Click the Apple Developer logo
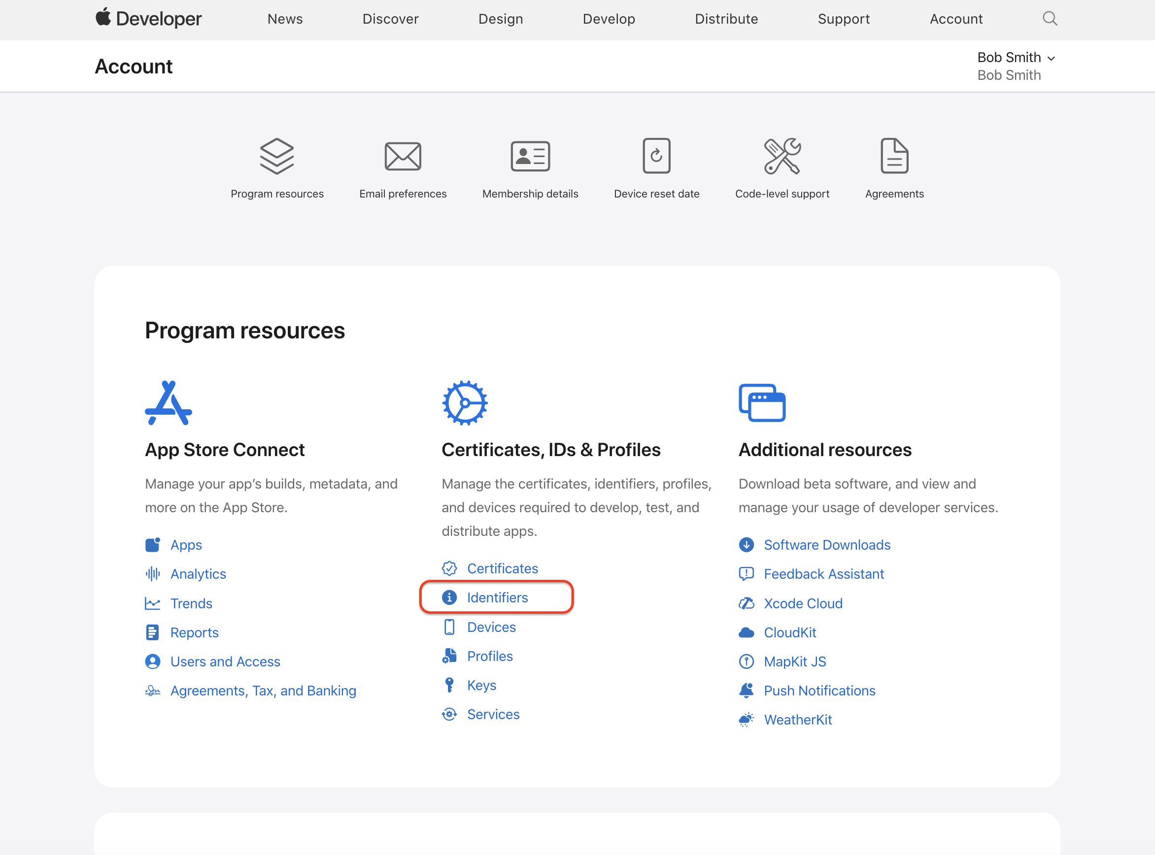 pyautogui.click(x=149, y=18)
